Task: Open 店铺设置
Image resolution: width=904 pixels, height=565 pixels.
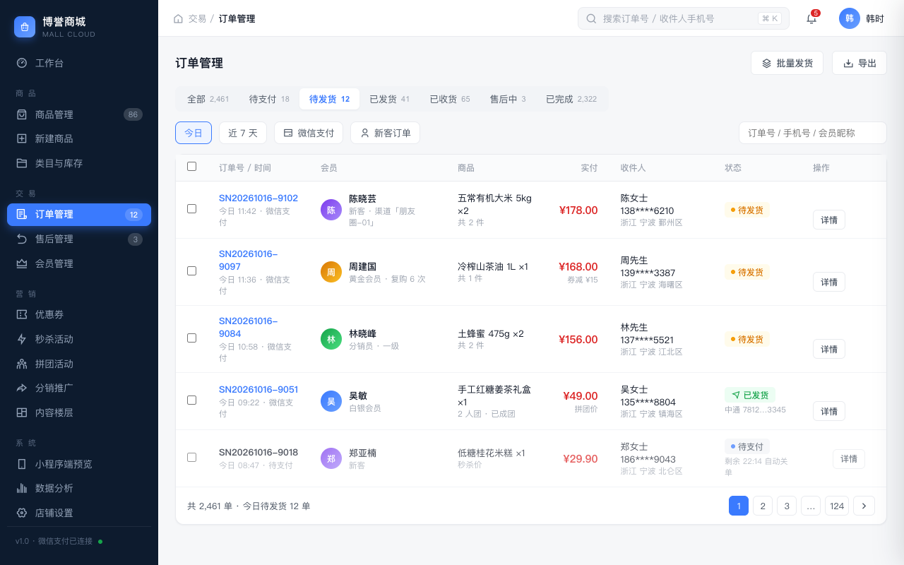Action: (x=79, y=513)
